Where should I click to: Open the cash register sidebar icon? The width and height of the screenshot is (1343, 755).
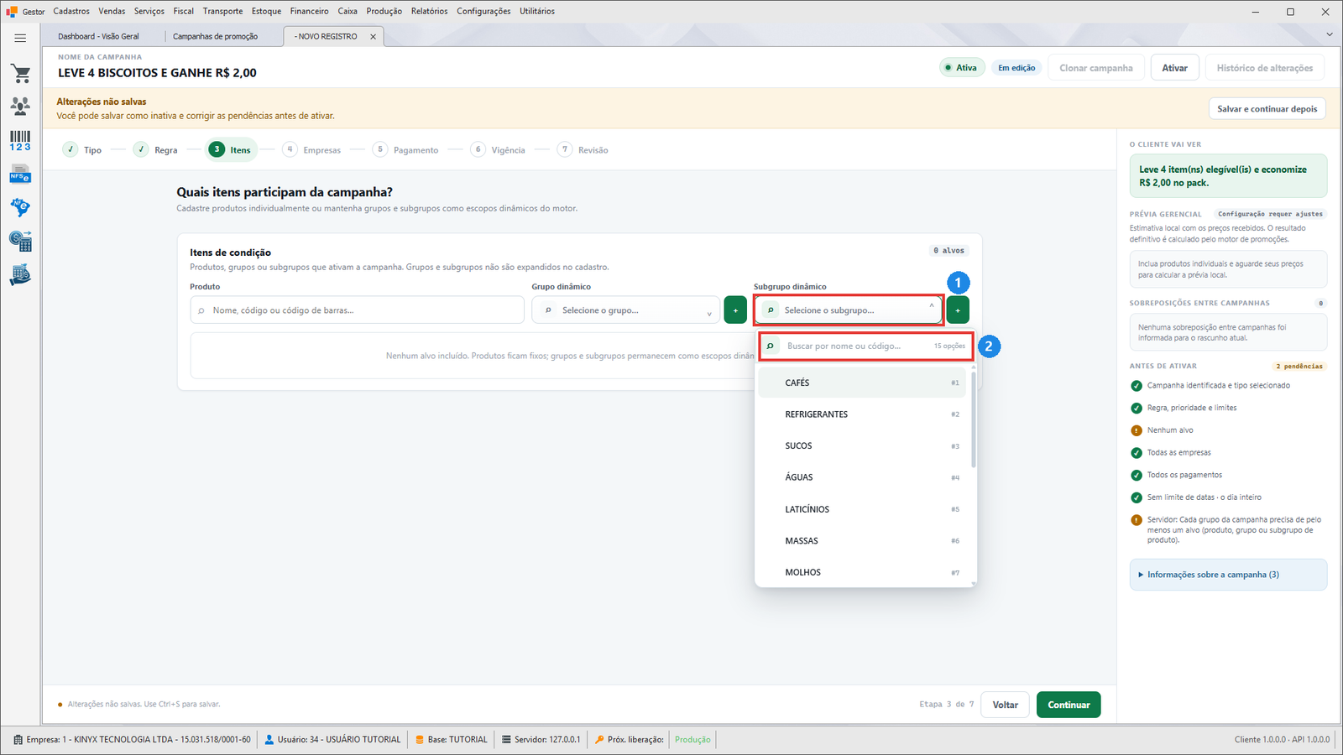coord(20,275)
